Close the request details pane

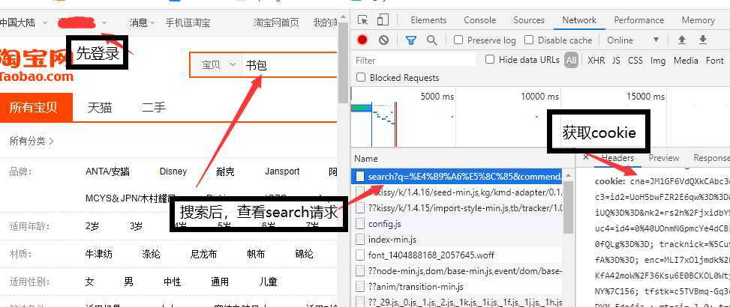(x=586, y=157)
